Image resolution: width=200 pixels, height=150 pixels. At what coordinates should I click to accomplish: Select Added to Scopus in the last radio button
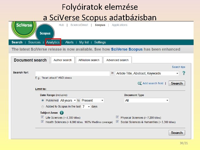tap(43, 106)
